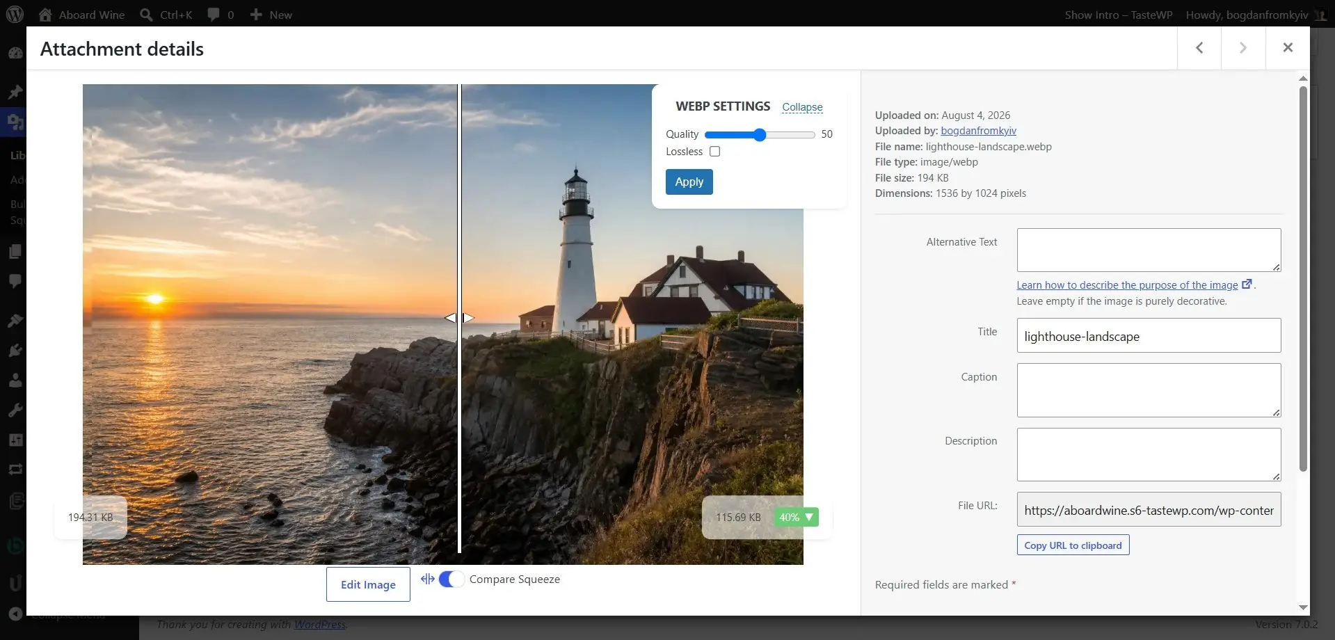Open the WordPress logo menu

pos(15,15)
